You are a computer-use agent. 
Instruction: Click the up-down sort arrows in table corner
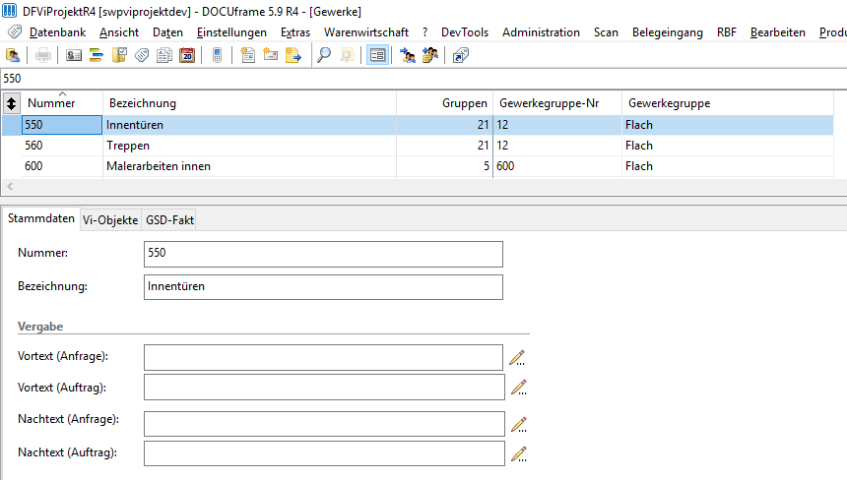tap(12, 103)
